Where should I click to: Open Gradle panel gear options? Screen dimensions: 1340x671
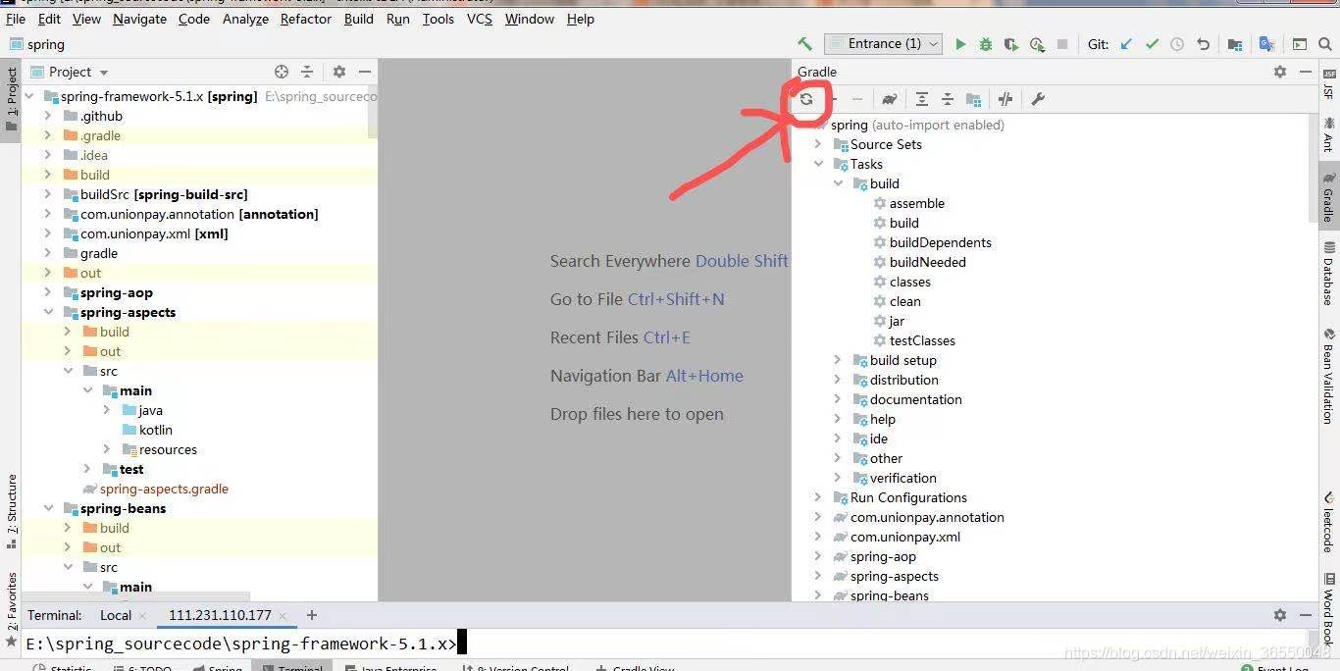pos(1280,72)
